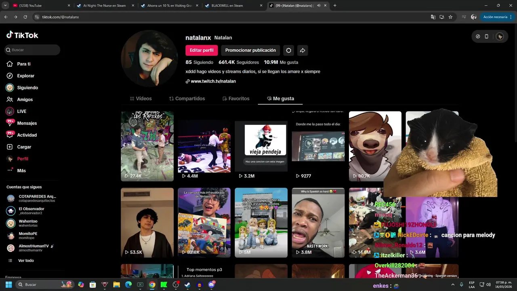The height and width of the screenshot is (291, 517).
Task: Switch to the (1238) YouTube tab
Action: click(x=42, y=6)
